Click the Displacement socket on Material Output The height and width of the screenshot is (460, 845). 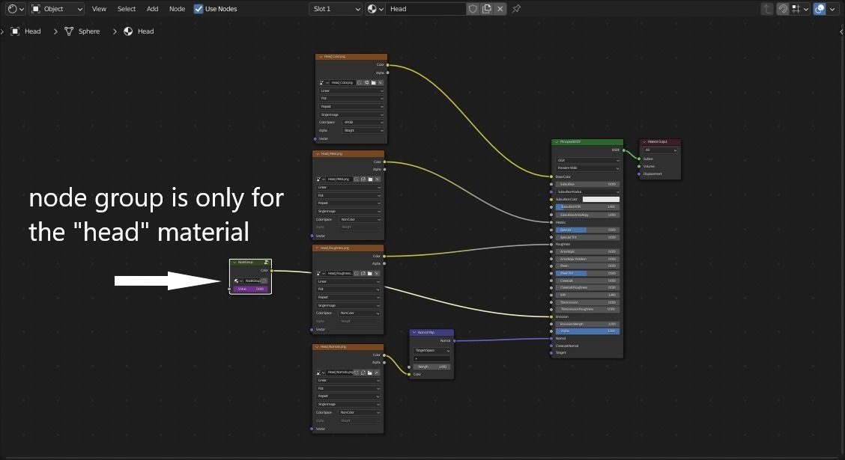[639, 174]
